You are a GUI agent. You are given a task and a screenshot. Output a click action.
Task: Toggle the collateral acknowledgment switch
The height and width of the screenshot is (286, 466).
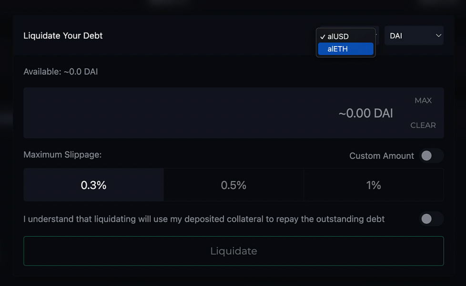431,219
